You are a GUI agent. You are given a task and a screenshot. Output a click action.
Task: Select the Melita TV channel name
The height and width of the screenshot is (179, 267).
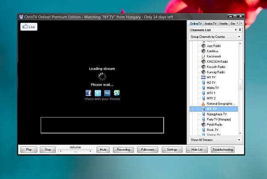[213, 88]
